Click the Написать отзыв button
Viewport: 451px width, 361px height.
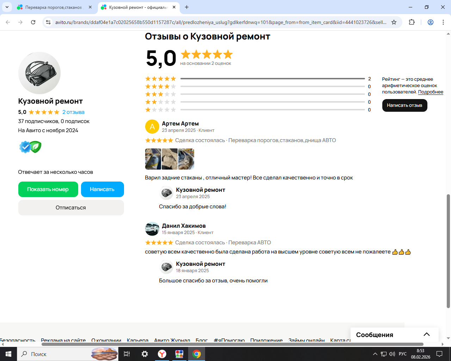tap(404, 105)
